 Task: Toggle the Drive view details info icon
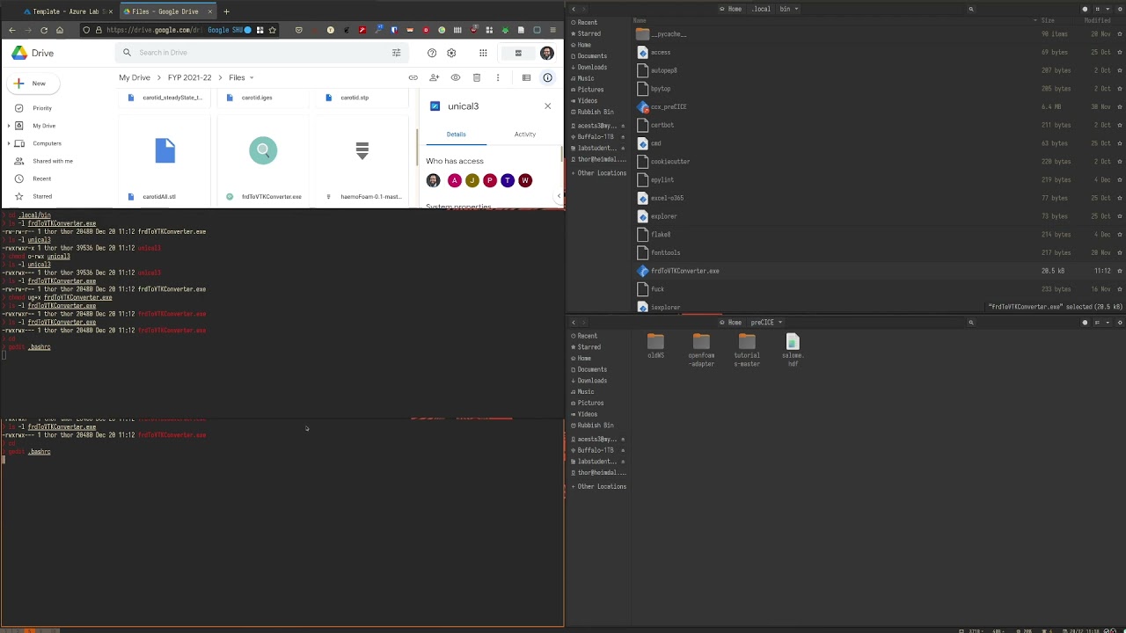coord(547,77)
